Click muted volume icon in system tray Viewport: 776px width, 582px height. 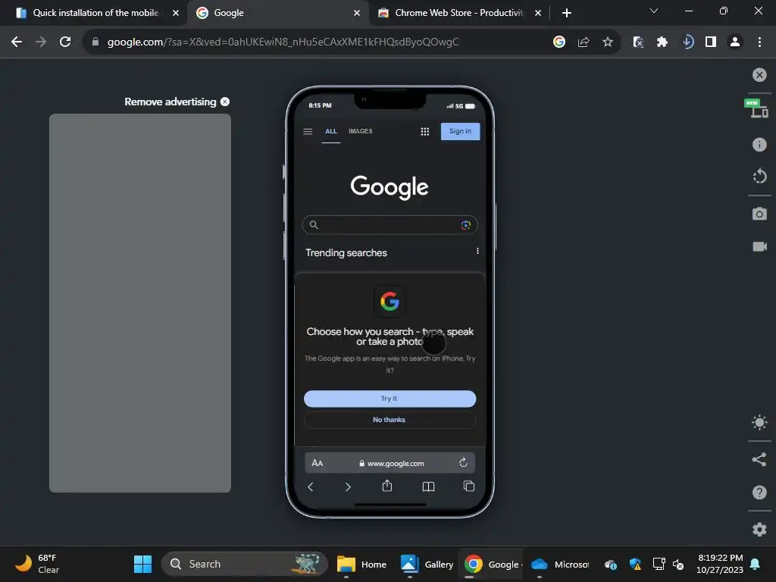(x=678, y=564)
